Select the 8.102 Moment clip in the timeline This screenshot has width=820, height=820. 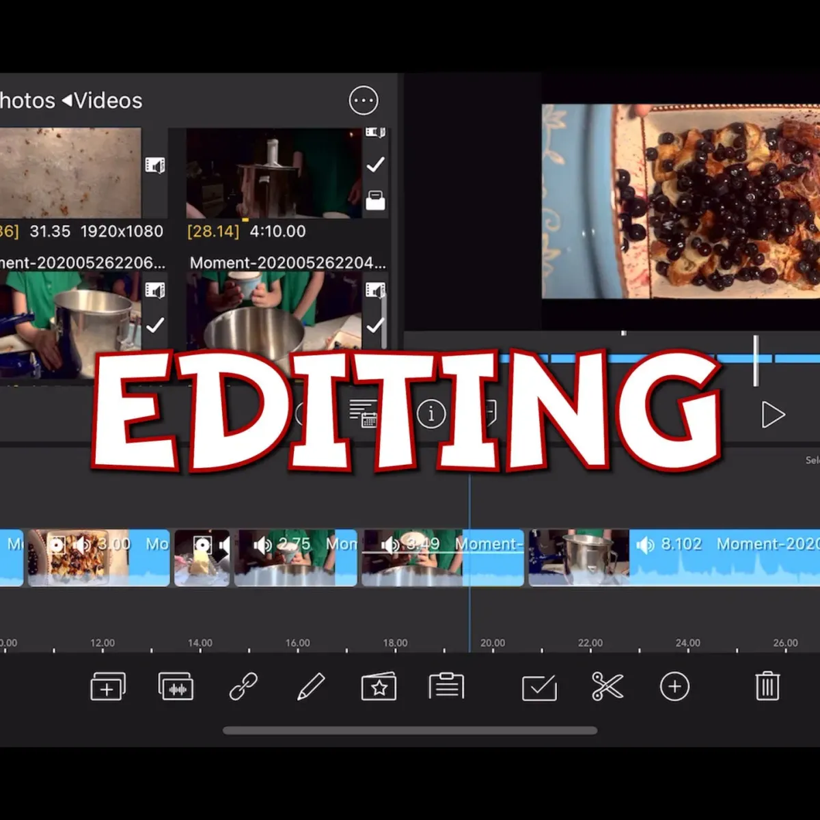(x=674, y=558)
